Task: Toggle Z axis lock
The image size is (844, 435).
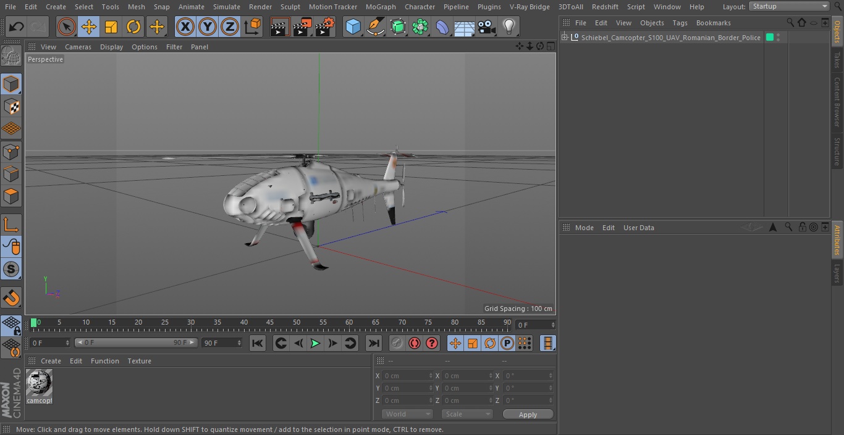Action: point(230,27)
